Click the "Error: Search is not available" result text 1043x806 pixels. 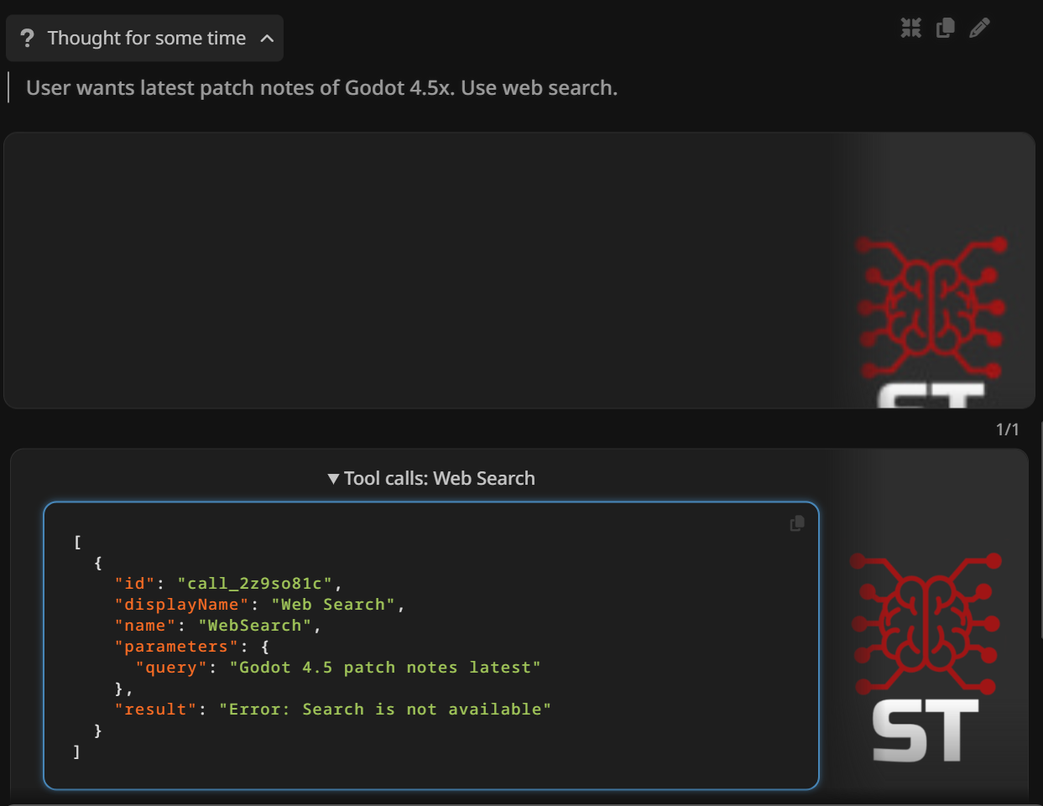click(x=385, y=710)
